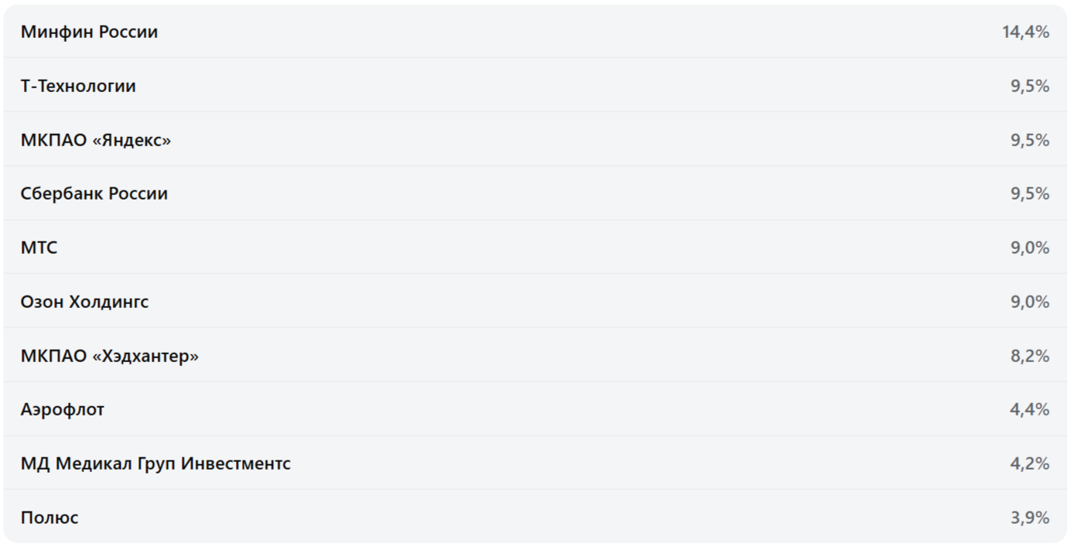The image size is (1070, 547).
Task: Select the 4,4% Аэрофлот percentage
Action: [1030, 409]
